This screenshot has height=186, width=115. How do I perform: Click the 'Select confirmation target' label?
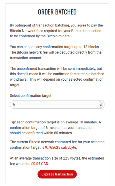click(31, 96)
